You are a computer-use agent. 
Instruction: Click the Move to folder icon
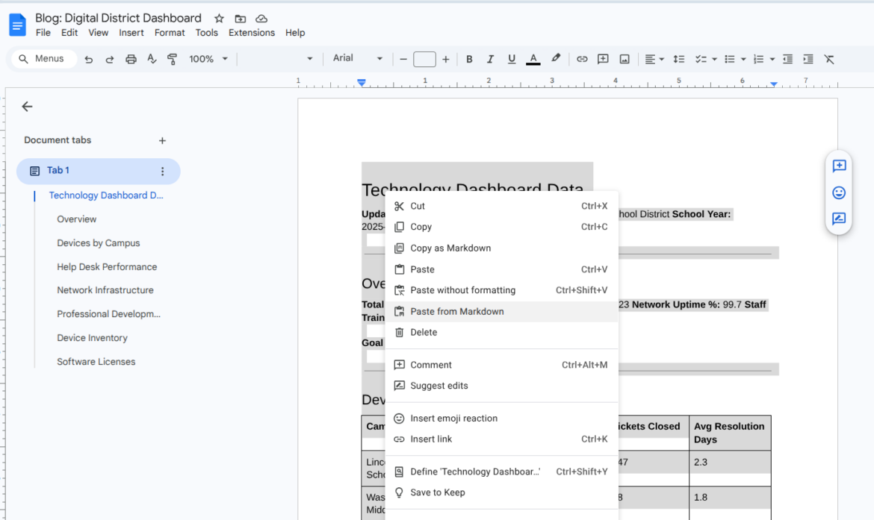click(241, 19)
